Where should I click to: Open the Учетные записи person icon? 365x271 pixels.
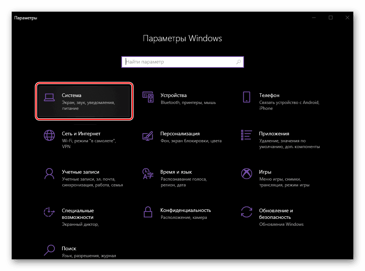(x=49, y=174)
